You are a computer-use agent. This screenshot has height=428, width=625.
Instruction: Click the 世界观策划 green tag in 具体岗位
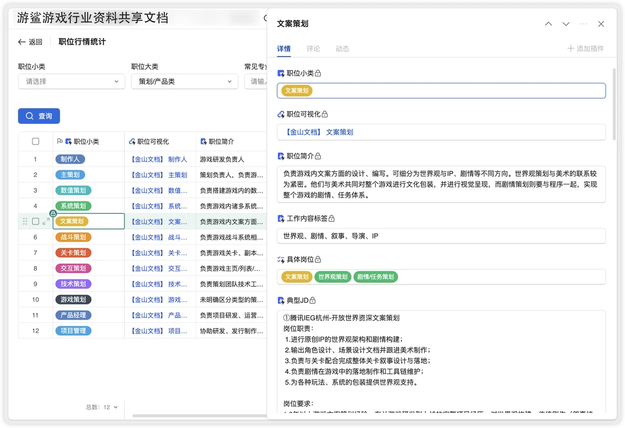point(333,277)
